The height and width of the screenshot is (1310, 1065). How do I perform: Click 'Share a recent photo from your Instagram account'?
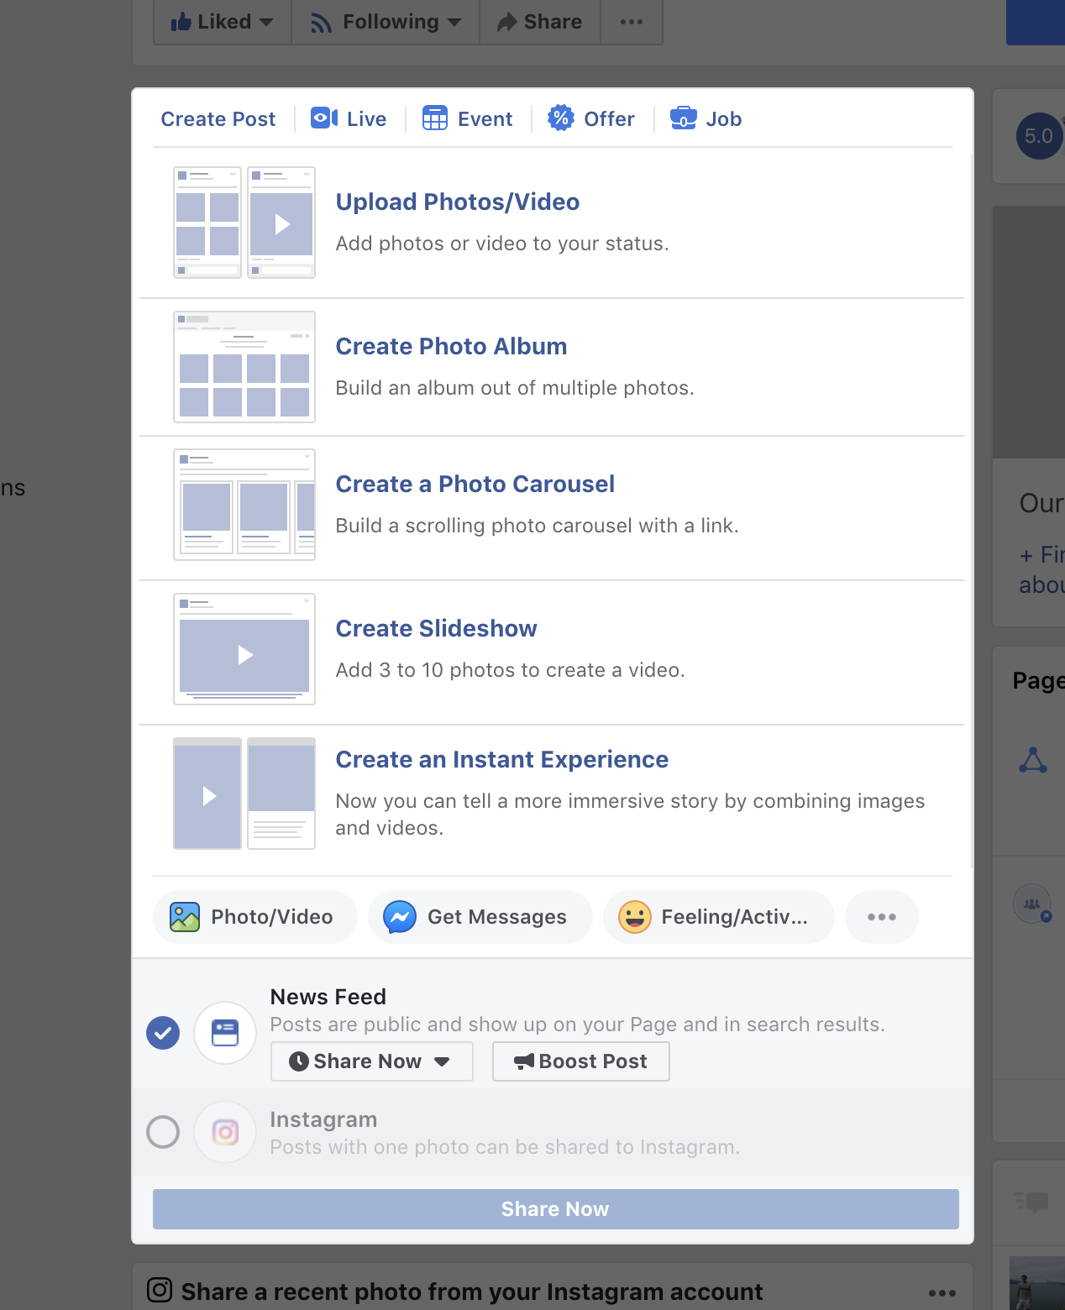point(472,1292)
